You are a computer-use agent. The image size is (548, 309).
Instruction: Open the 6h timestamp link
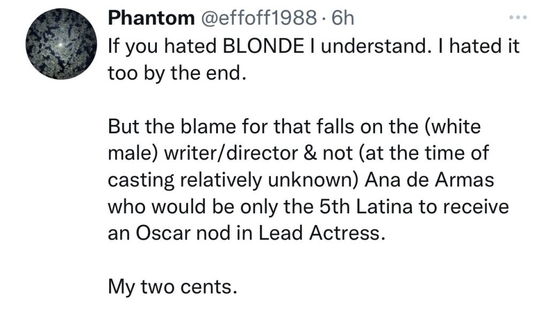pos(343,18)
